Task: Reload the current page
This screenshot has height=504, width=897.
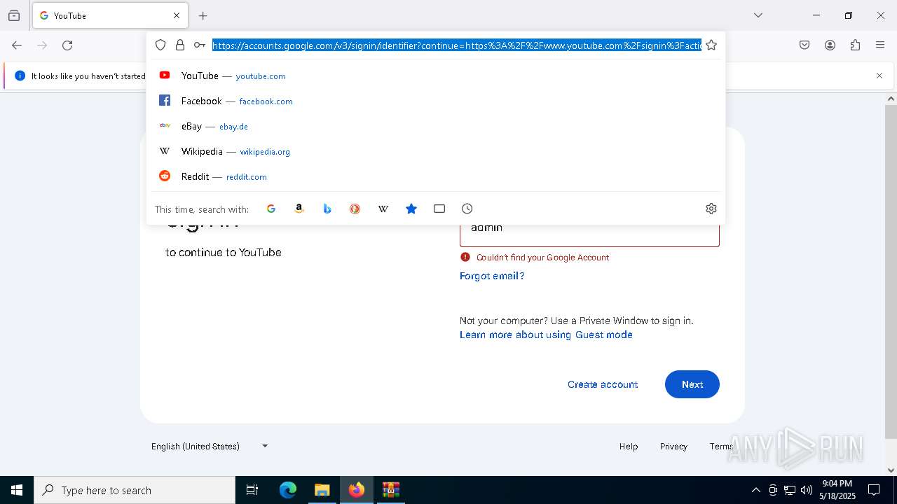Action: 67,45
